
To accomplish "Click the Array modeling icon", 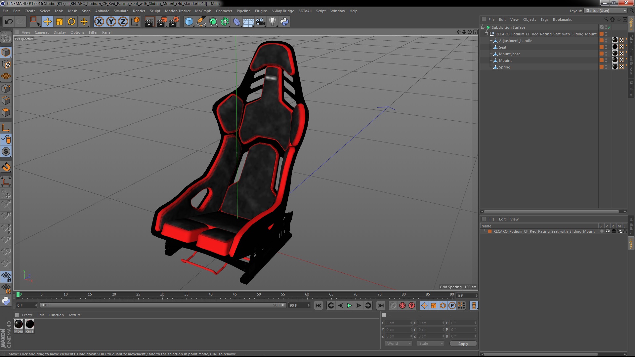I will (225, 22).
